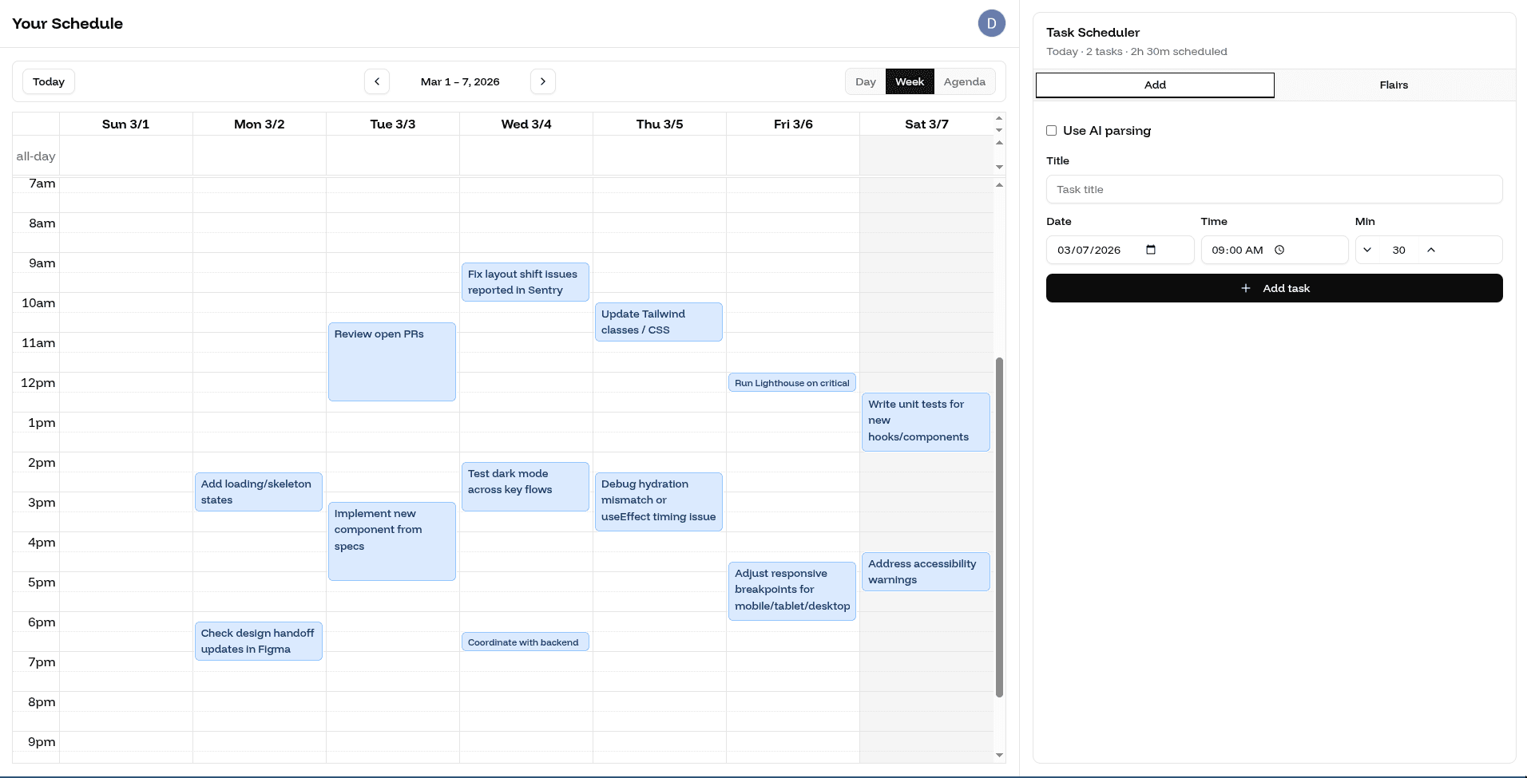Click the calendar vertical scrollbar thumb
Screen dimensions: 1527x778
pyautogui.click(x=999, y=527)
